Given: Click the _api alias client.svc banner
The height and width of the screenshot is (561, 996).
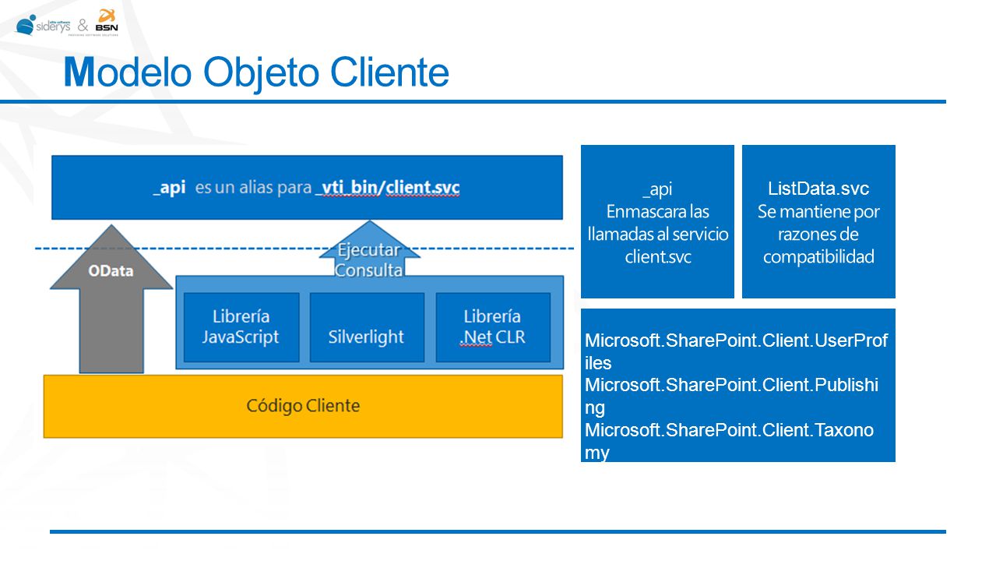Looking at the screenshot, I should tap(307, 188).
